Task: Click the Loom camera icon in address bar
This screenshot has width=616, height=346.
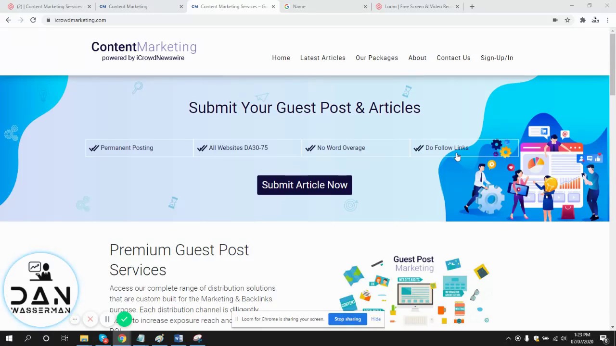Action: (x=555, y=20)
